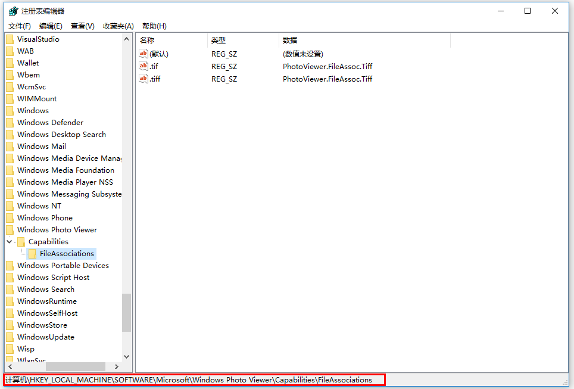574x389 pixels.
Task: Click the Windows Photo Viewer folder icon
Action: (x=11, y=229)
